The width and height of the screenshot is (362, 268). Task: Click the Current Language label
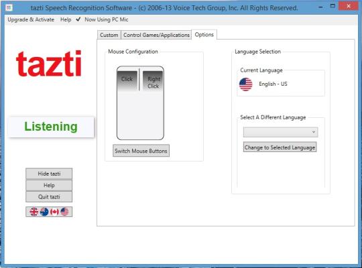point(261,70)
